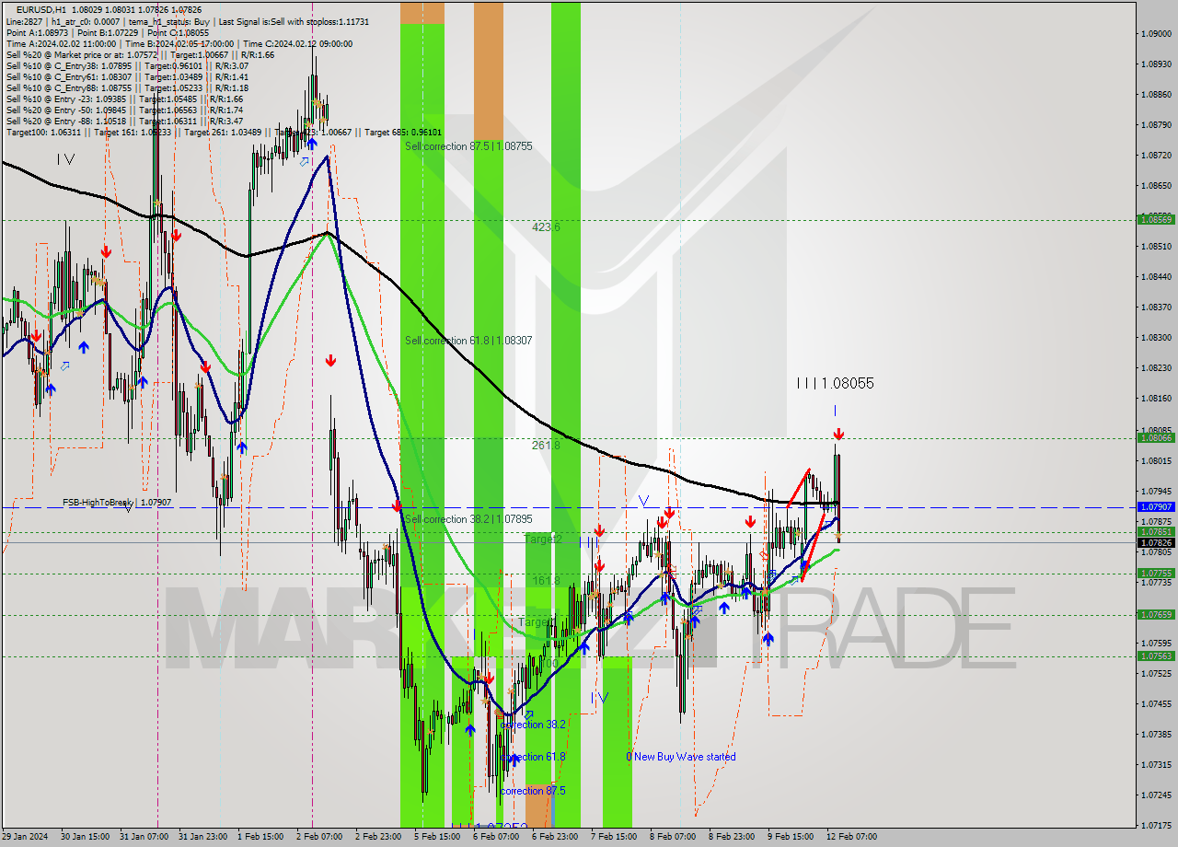This screenshot has height=847, width=1178.
Task: Click the '5 Feb 15:00' time label
Action: (x=436, y=837)
